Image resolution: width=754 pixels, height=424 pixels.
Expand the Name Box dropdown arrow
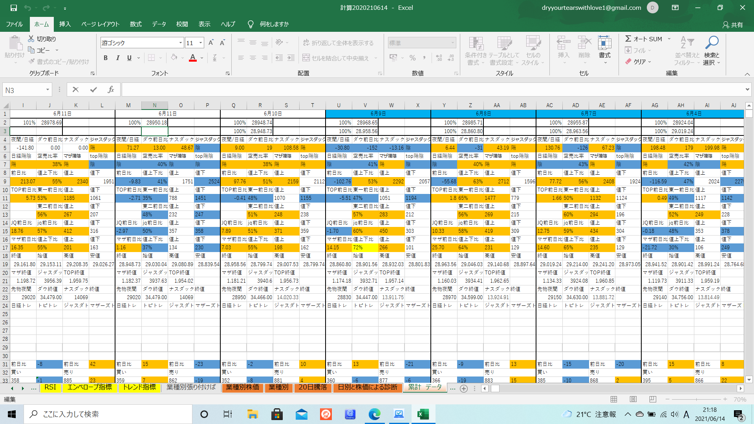click(48, 90)
